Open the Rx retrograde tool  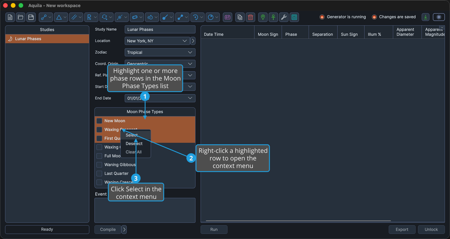coord(91,17)
